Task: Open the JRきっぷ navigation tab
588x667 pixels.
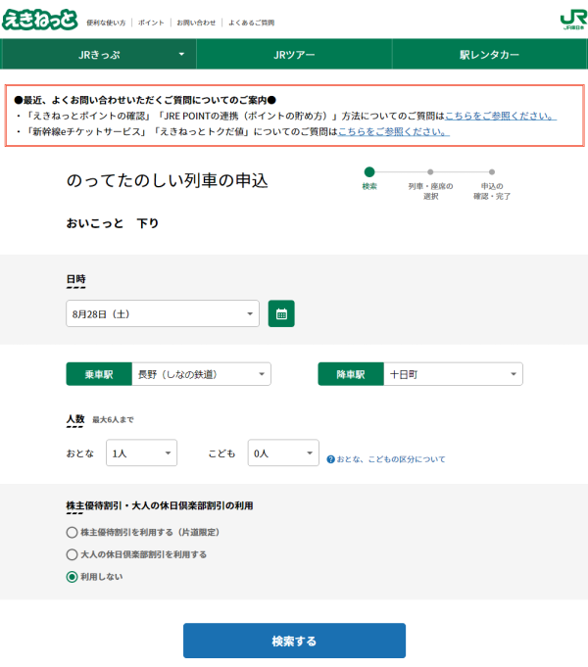Action: click(98, 54)
